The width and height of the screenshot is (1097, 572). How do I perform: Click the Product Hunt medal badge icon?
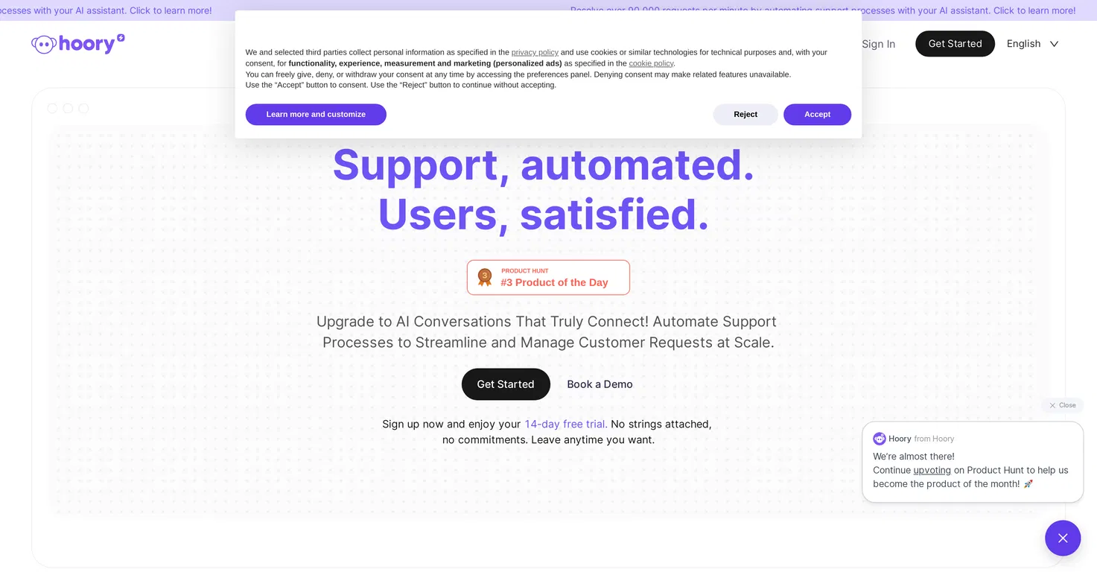(x=485, y=277)
